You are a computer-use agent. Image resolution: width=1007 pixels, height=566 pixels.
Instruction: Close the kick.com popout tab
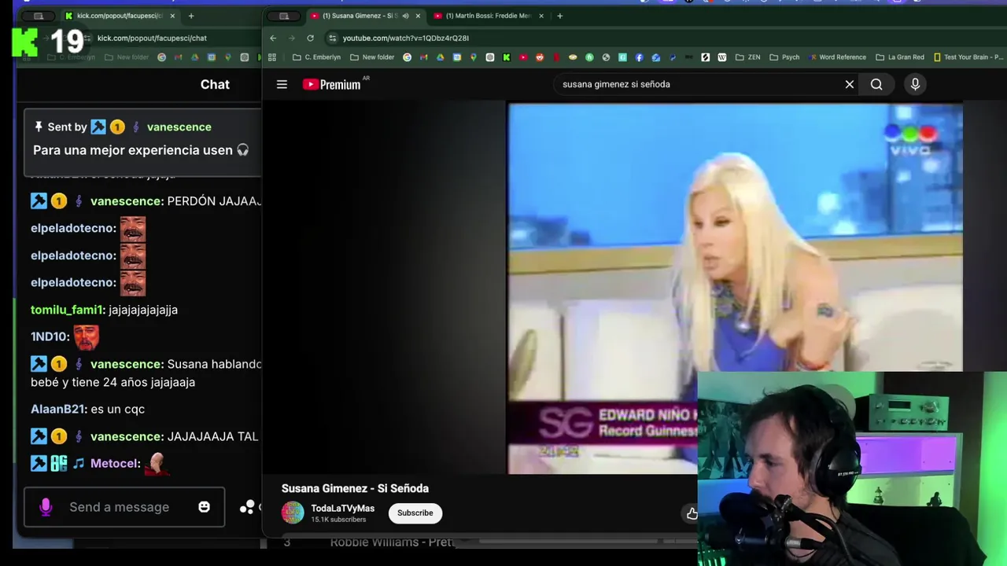coord(172,16)
